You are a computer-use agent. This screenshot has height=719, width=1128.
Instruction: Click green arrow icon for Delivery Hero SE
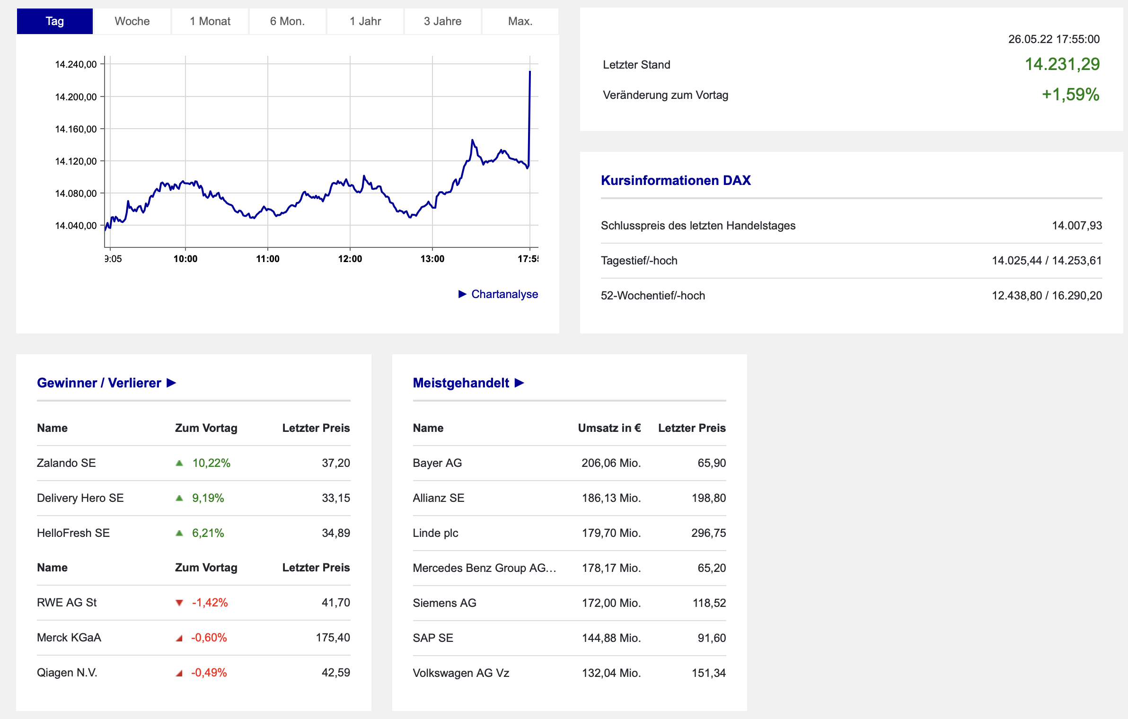tap(179, 498)
